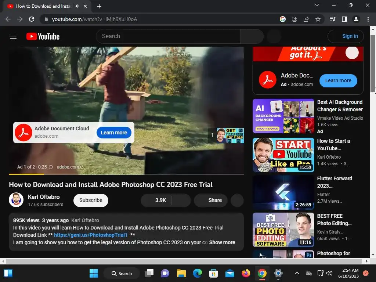The image size is (376, 282).
Task: Open Best AI Background Changer thumbnail
Action: click(283, 116)
